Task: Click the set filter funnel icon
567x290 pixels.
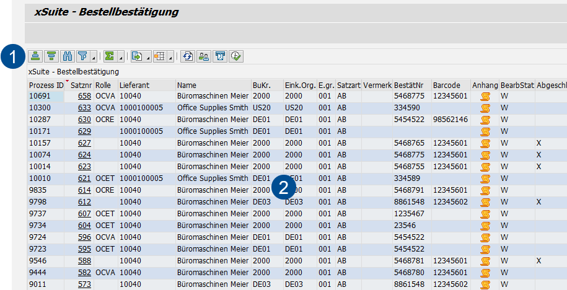Action: [x=83, y=56]
